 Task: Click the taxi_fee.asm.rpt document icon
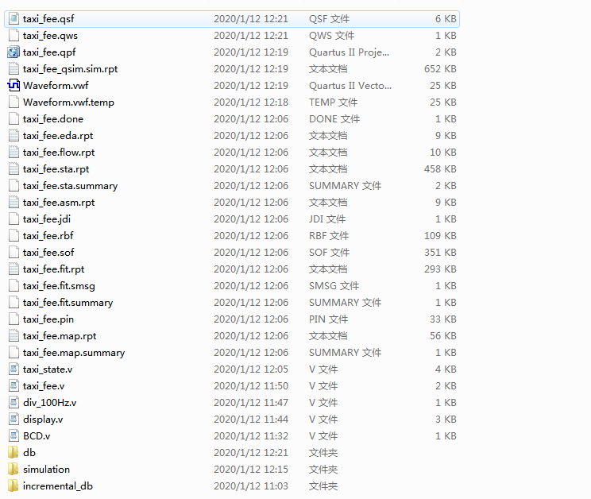point(14,203)
